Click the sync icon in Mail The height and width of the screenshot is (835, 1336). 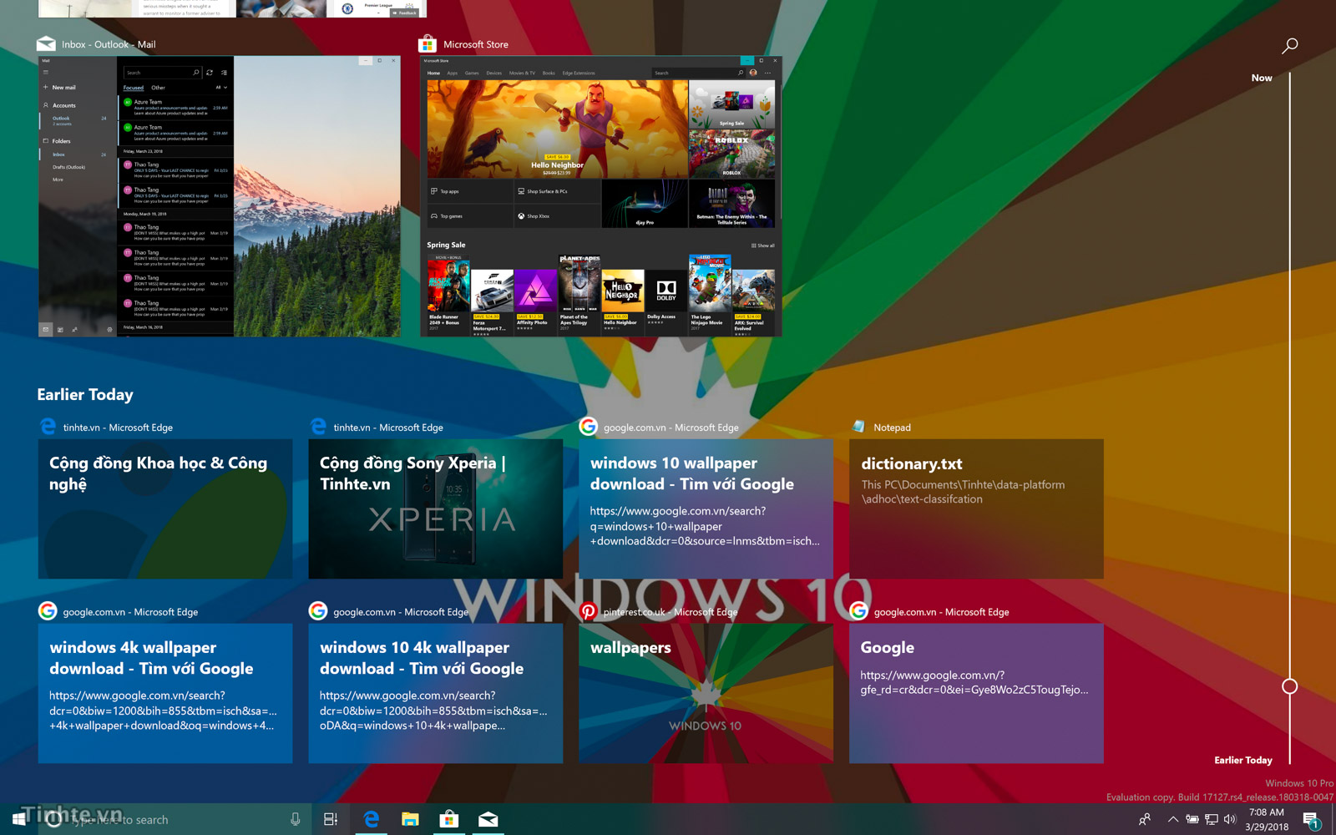point(210,73)
